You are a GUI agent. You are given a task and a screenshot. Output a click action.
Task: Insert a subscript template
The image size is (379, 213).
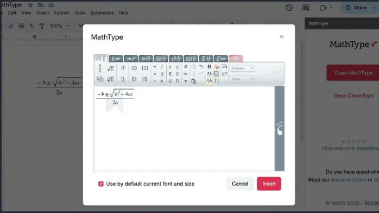[x=123, y=79]
